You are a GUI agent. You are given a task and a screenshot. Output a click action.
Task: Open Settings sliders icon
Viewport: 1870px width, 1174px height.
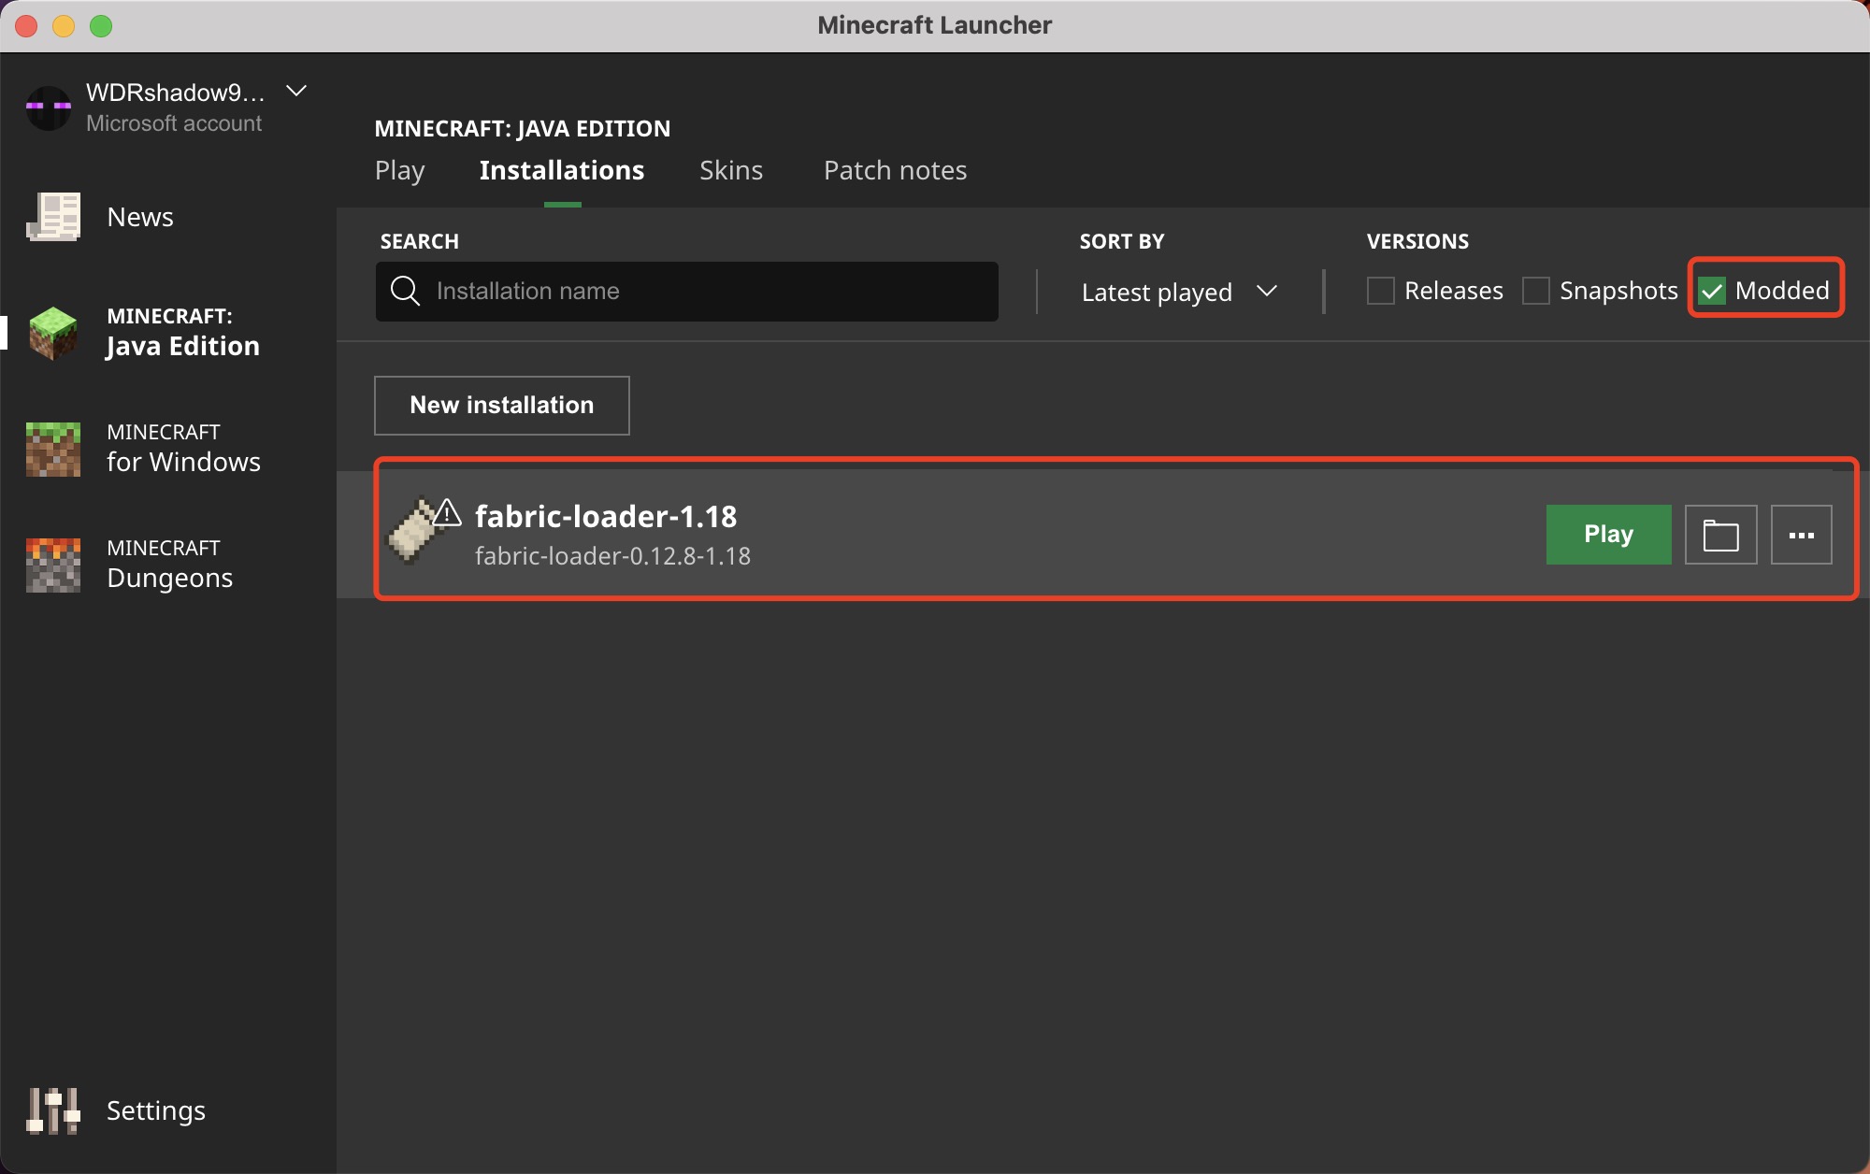(x=53, y=1110)
